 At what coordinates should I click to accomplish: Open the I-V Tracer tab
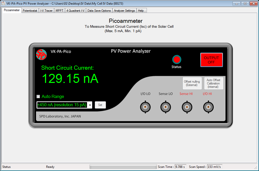(46, 11)
